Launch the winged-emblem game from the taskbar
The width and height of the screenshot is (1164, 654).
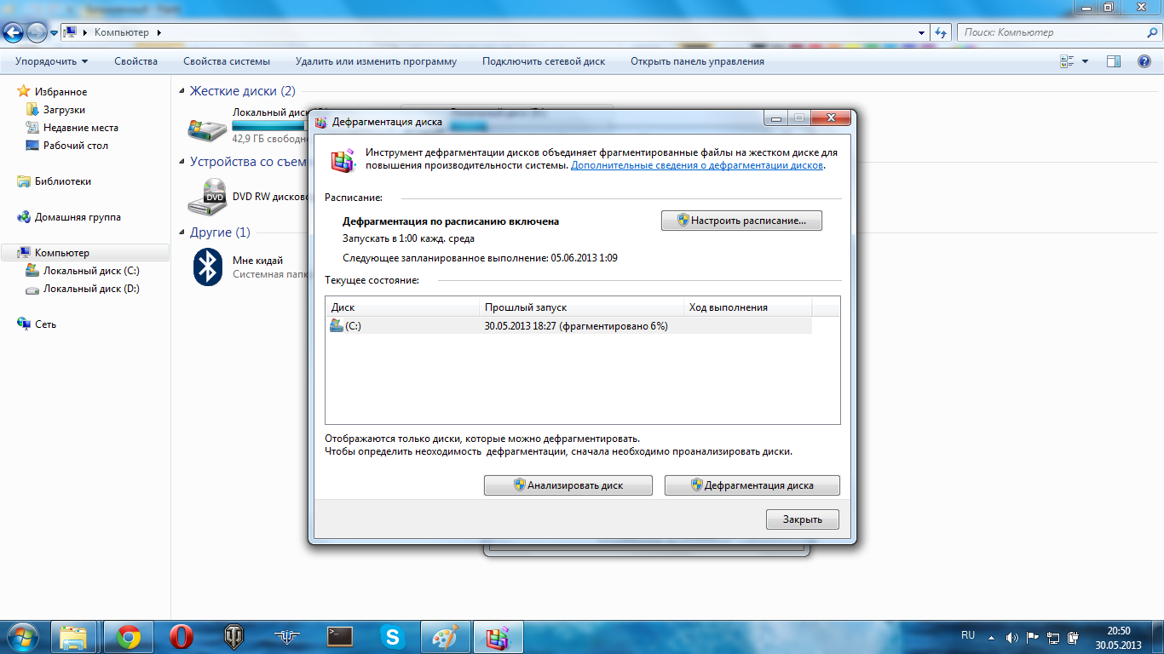[287, 637]
